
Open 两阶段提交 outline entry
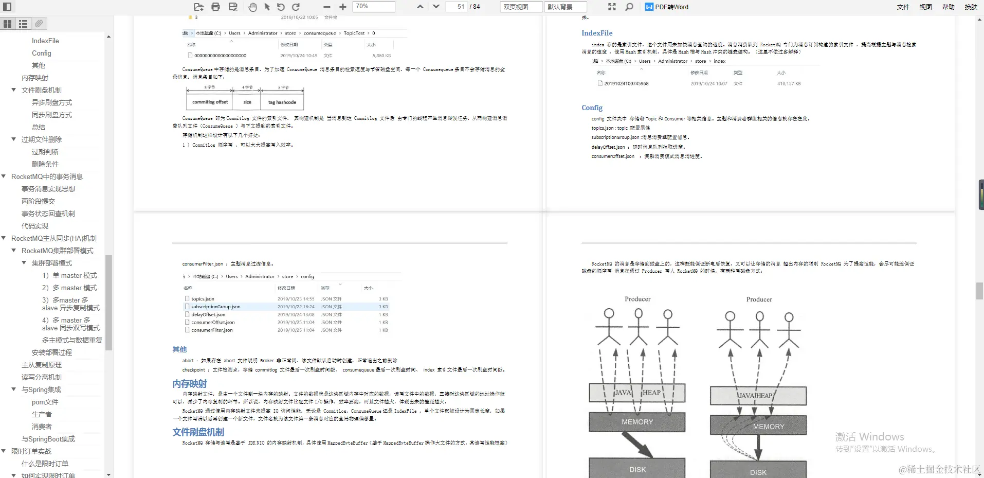tap(38, 201)
